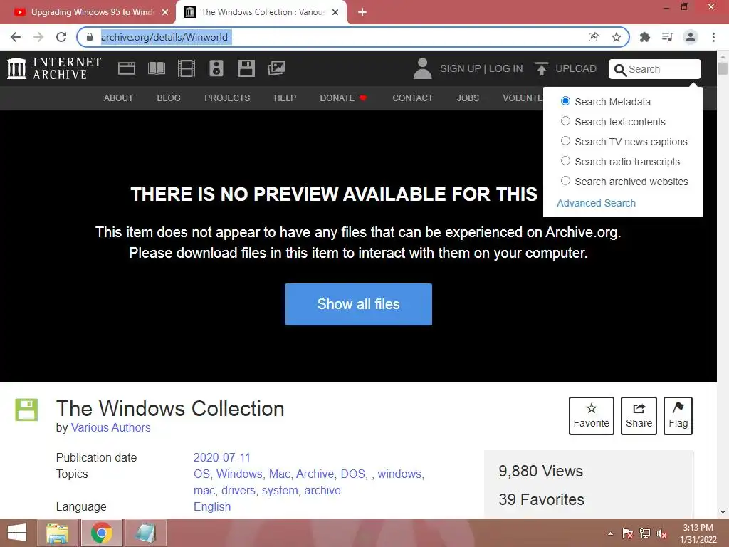Open the Audio speaker icon

pos(216,68)
